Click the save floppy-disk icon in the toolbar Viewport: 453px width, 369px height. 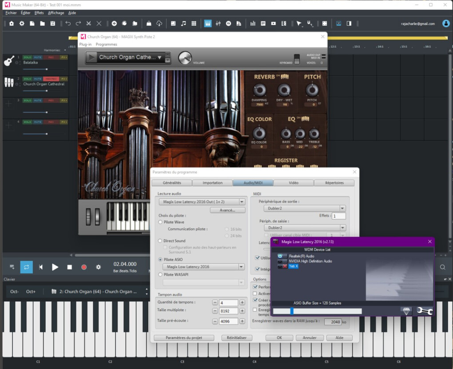(x=52, y=24)
